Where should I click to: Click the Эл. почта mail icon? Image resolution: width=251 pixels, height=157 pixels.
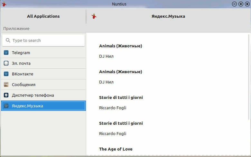pos(6,63)
